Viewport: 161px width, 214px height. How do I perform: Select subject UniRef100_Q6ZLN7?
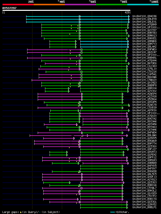coord(144,52)
